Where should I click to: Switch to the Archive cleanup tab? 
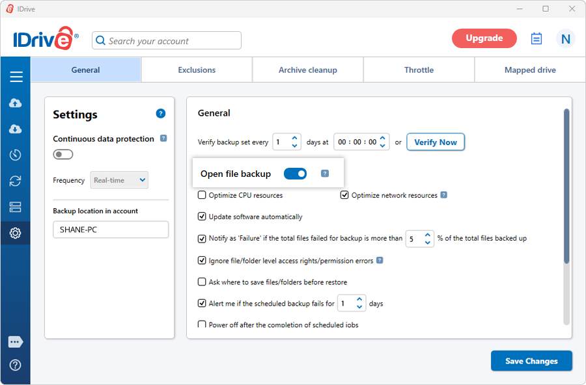[x=308, y=70]
